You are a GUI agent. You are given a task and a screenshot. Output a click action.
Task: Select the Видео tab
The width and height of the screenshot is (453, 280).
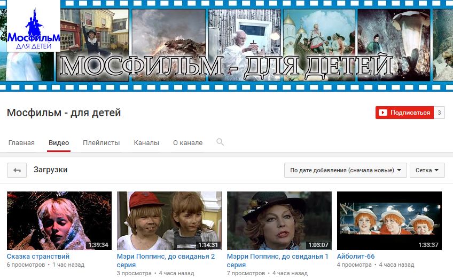click(59, 143)
